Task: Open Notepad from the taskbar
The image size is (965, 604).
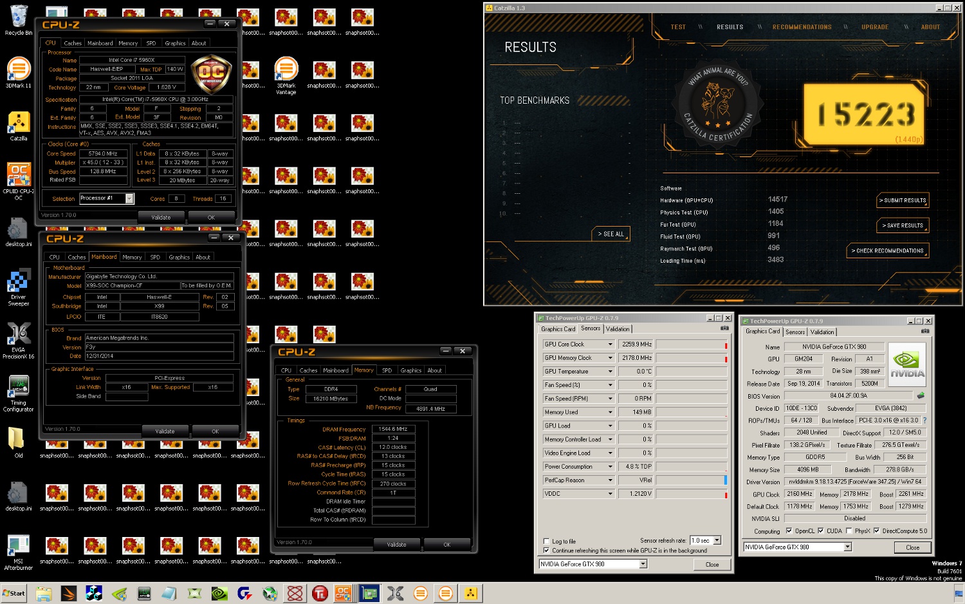Action: [169, 594]
